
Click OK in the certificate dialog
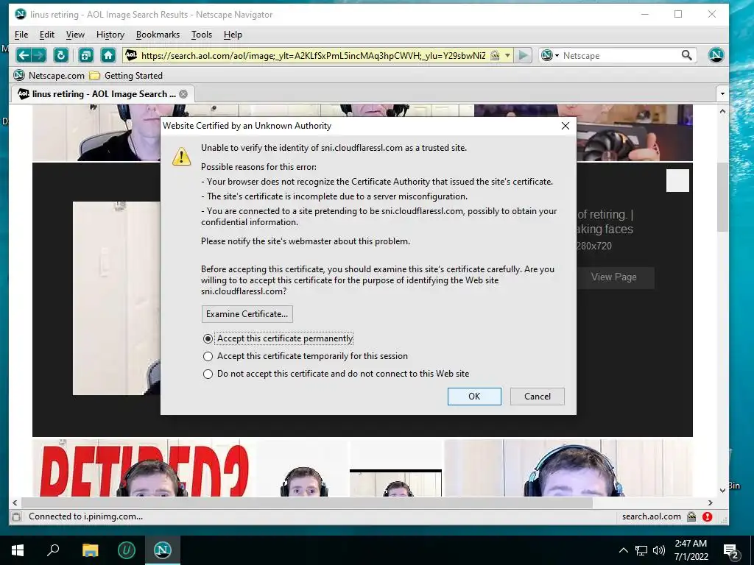click(474, 397)
